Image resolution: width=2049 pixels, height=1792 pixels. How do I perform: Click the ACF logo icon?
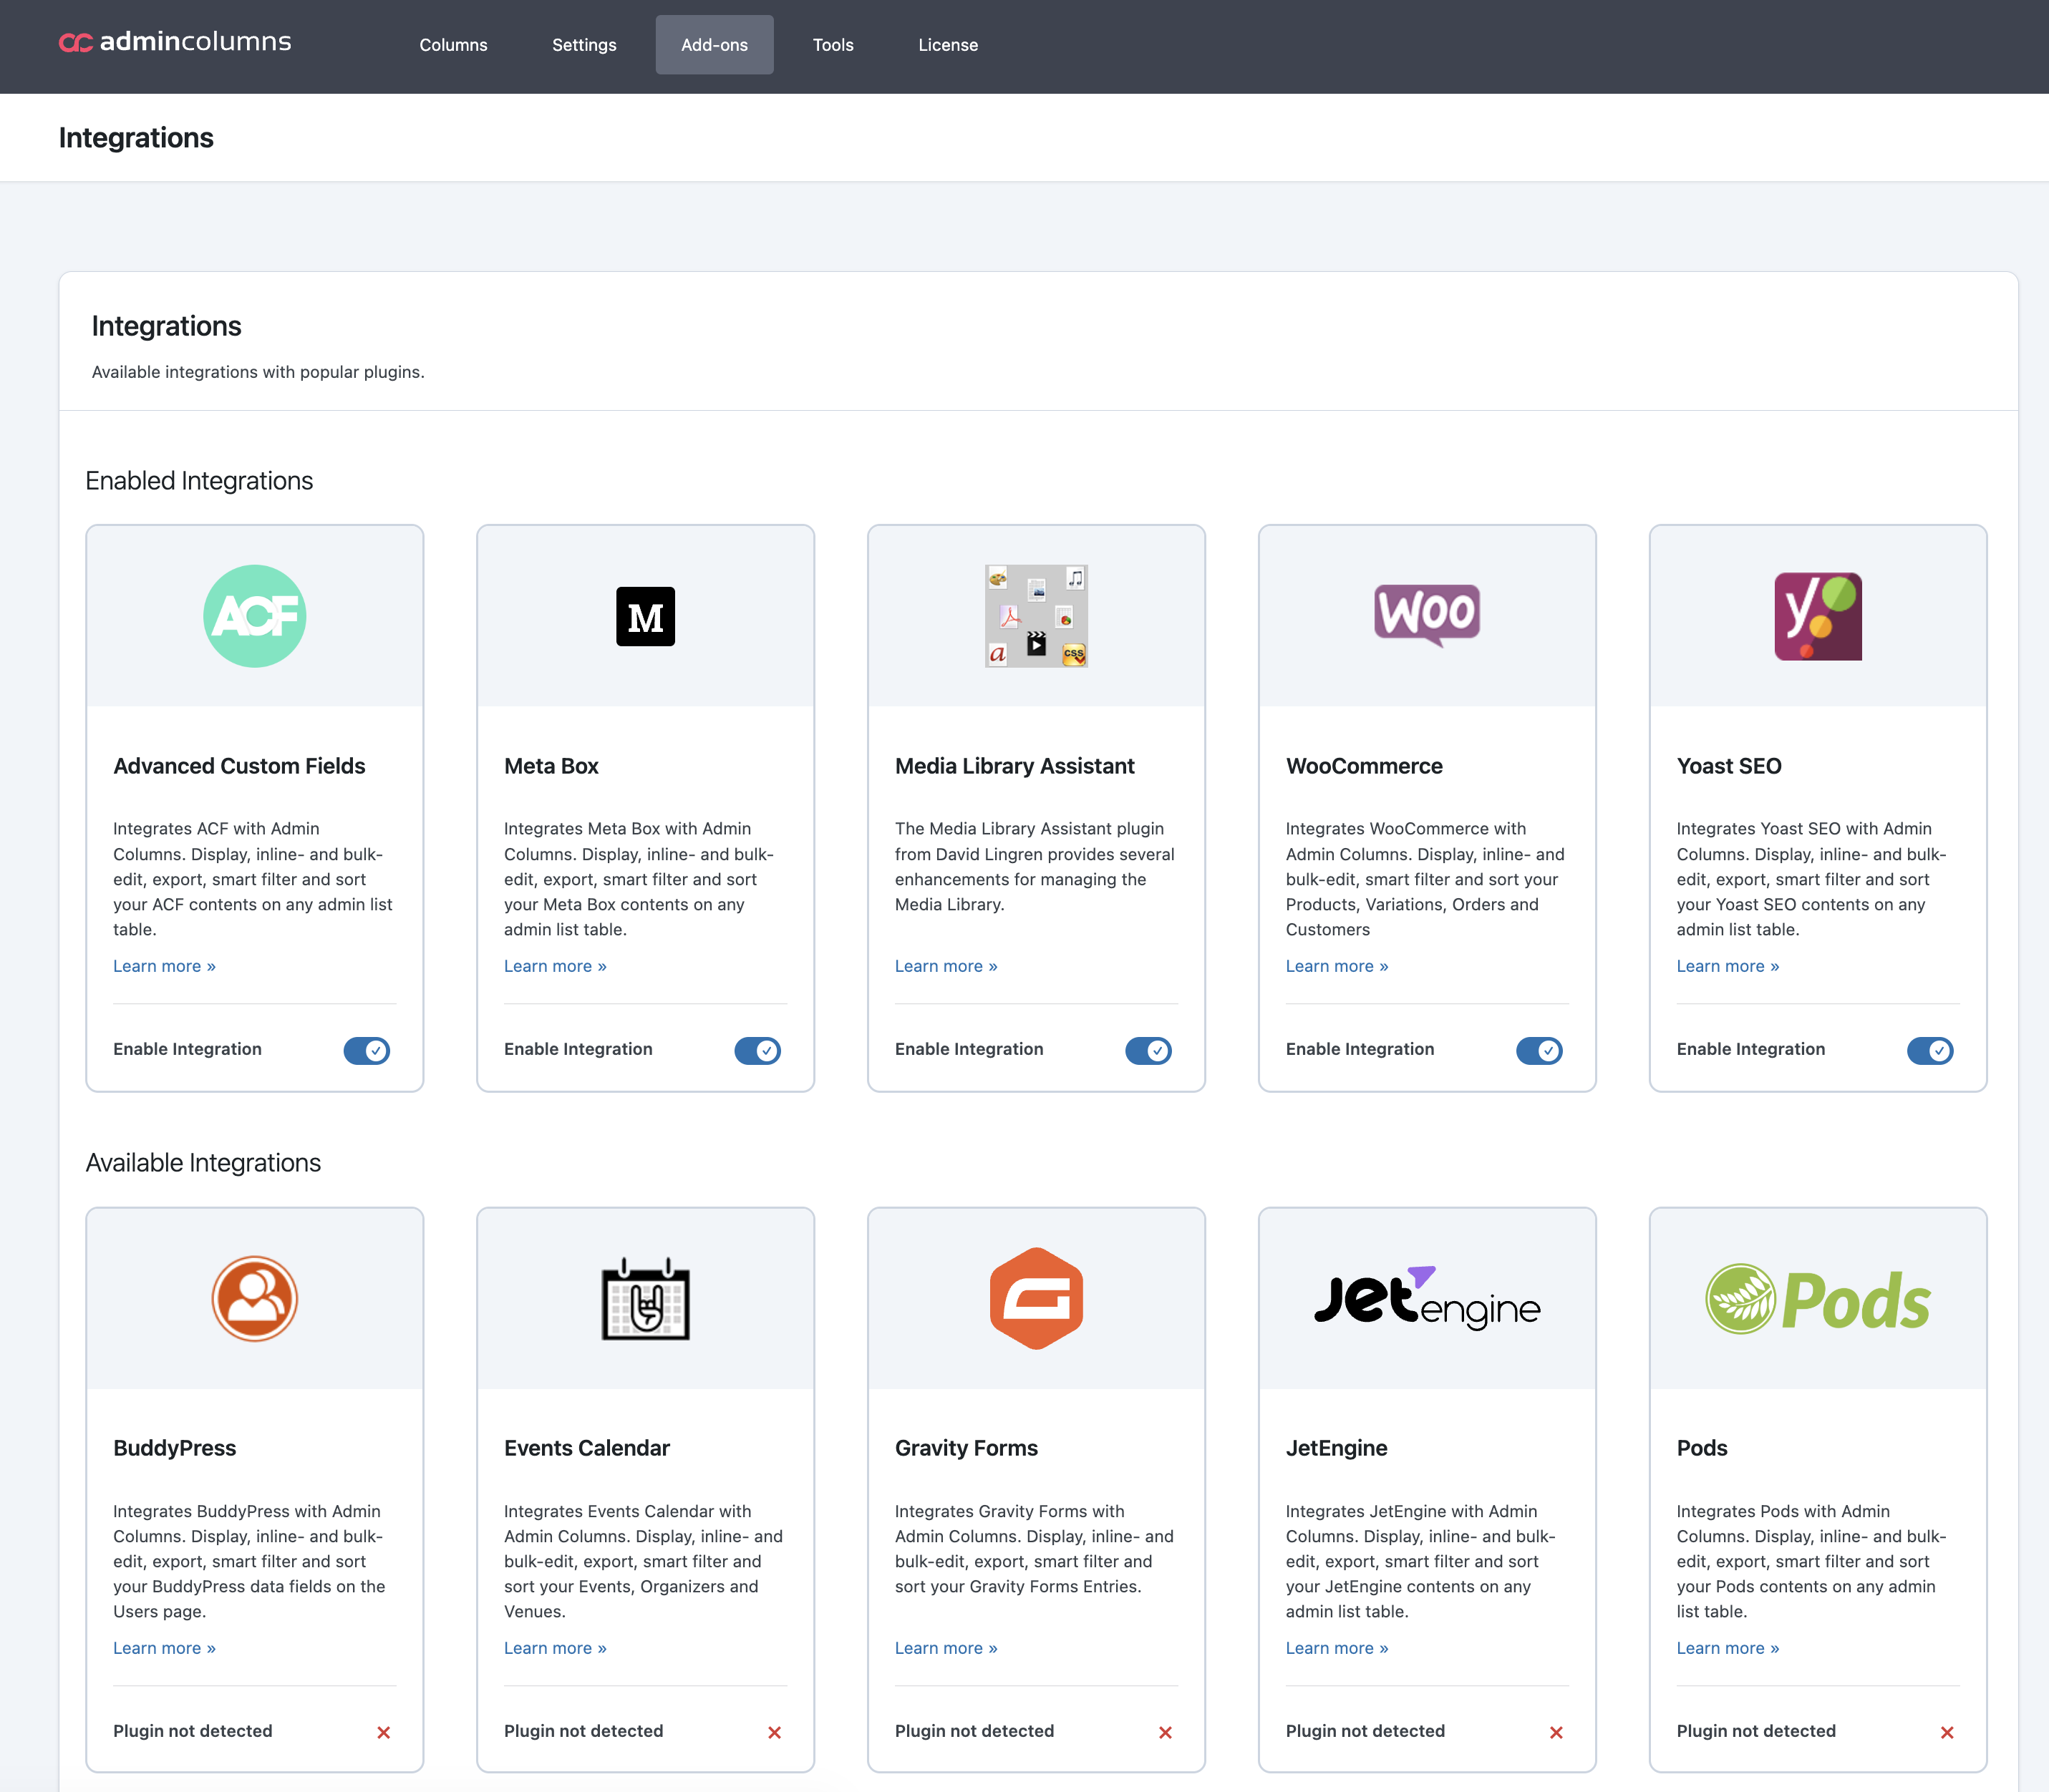click(x=254, y=616)
